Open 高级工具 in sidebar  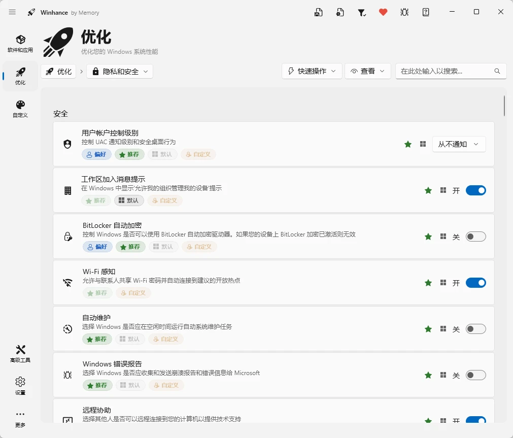pos(20,354)
